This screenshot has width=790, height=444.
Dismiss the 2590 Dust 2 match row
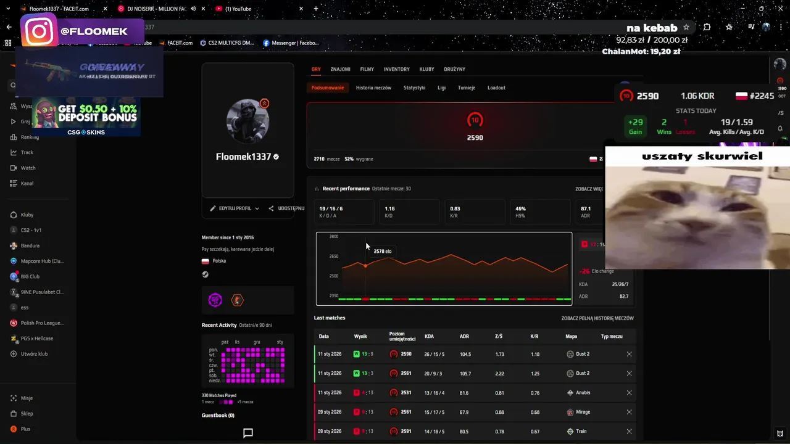click(x=629, y=354)
